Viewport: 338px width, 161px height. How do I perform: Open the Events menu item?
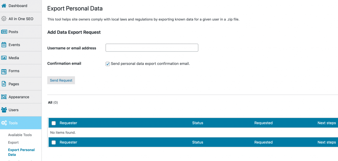[x=21, y=45]
